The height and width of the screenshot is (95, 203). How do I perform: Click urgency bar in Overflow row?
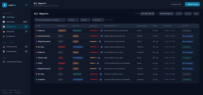pyautogui.click(x=94, y=79)
